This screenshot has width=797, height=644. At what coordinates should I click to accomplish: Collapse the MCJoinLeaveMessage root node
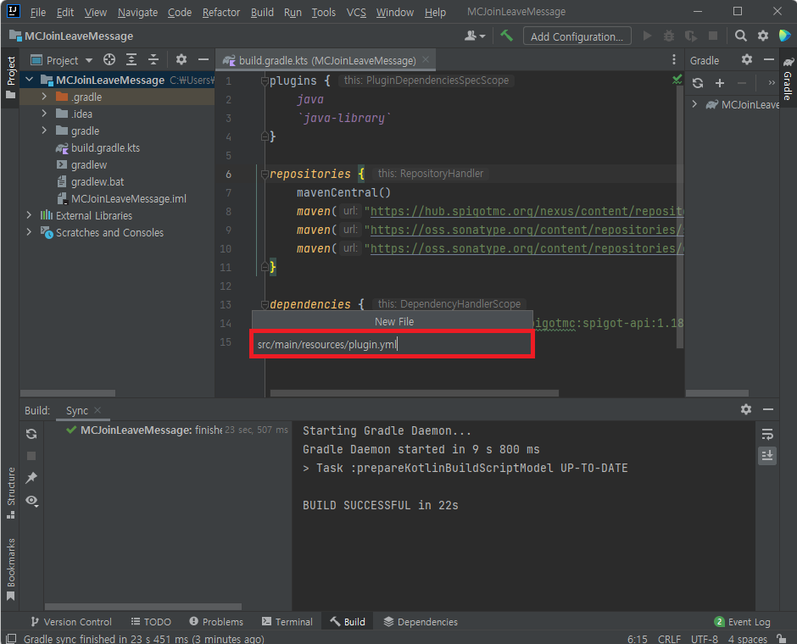click(x=30, y=80)
